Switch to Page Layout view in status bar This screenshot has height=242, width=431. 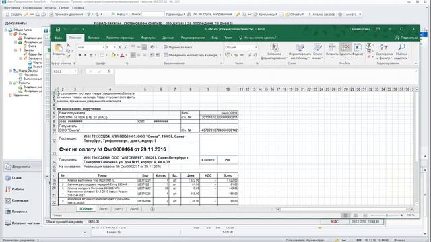pos(356,216)
